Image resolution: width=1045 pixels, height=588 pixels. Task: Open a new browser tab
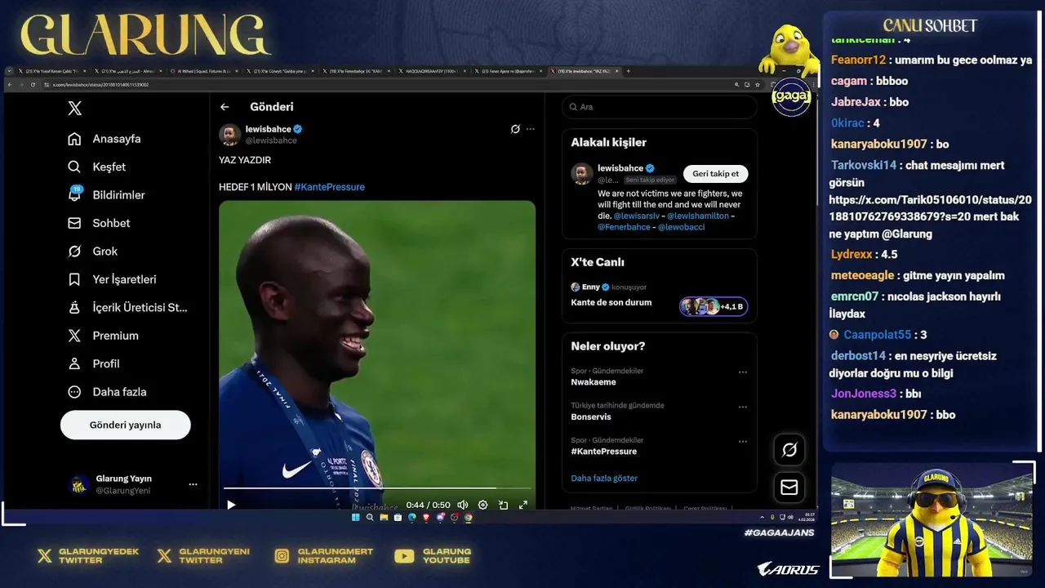click(x=628, y=72)
